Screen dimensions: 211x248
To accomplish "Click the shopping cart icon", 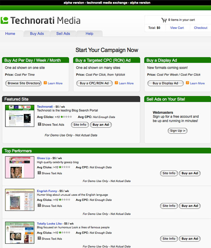I will (164, 20).
